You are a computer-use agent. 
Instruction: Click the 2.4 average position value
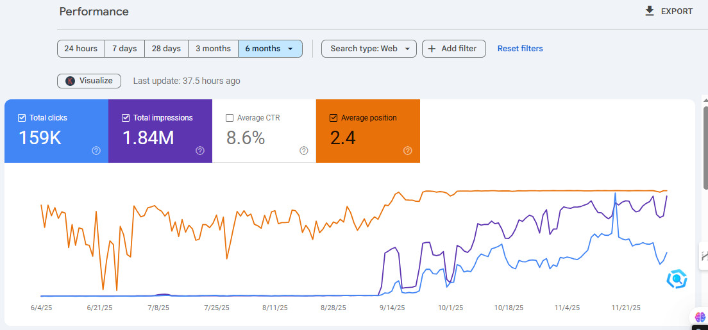(x=342, y=138)
